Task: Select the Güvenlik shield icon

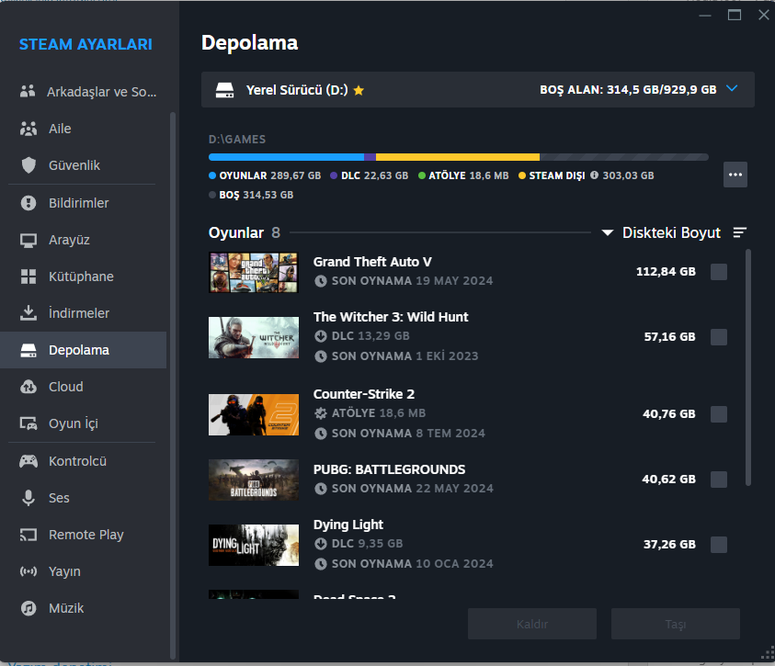Action: click(x=28, y=165)
